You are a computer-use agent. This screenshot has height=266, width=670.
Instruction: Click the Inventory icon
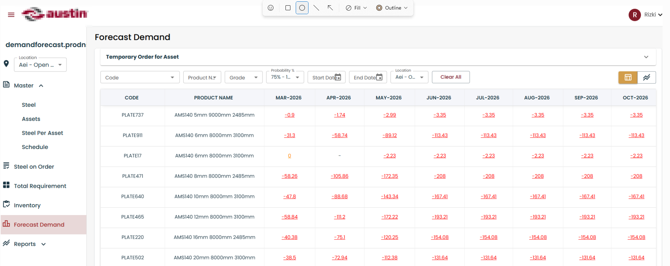(x=6, y=204)
